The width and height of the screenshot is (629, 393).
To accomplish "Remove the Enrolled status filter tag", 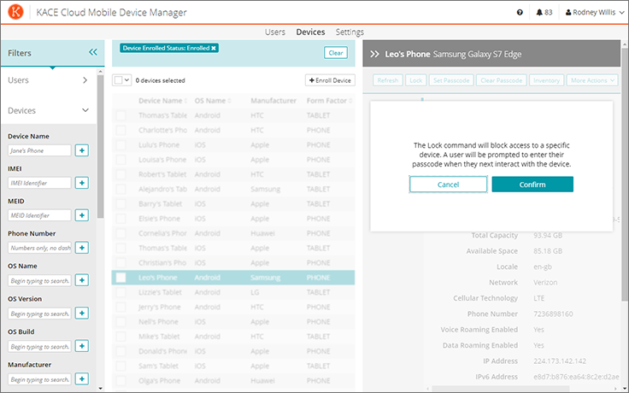I will point(214,48).
